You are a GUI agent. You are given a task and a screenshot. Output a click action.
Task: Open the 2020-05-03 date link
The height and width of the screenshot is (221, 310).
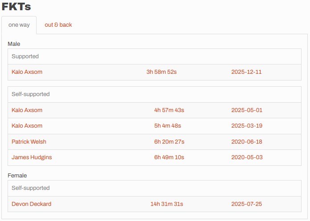247,157
